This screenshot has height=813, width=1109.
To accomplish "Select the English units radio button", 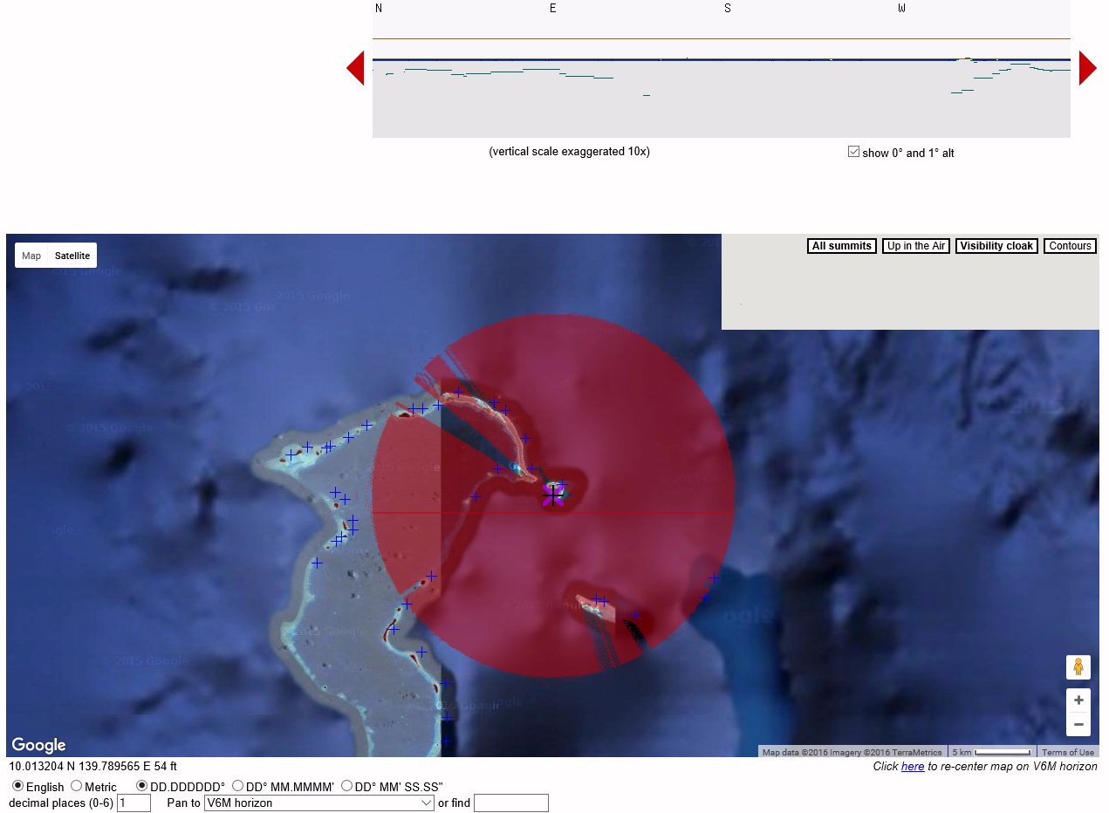I will (x=17, y=786).
